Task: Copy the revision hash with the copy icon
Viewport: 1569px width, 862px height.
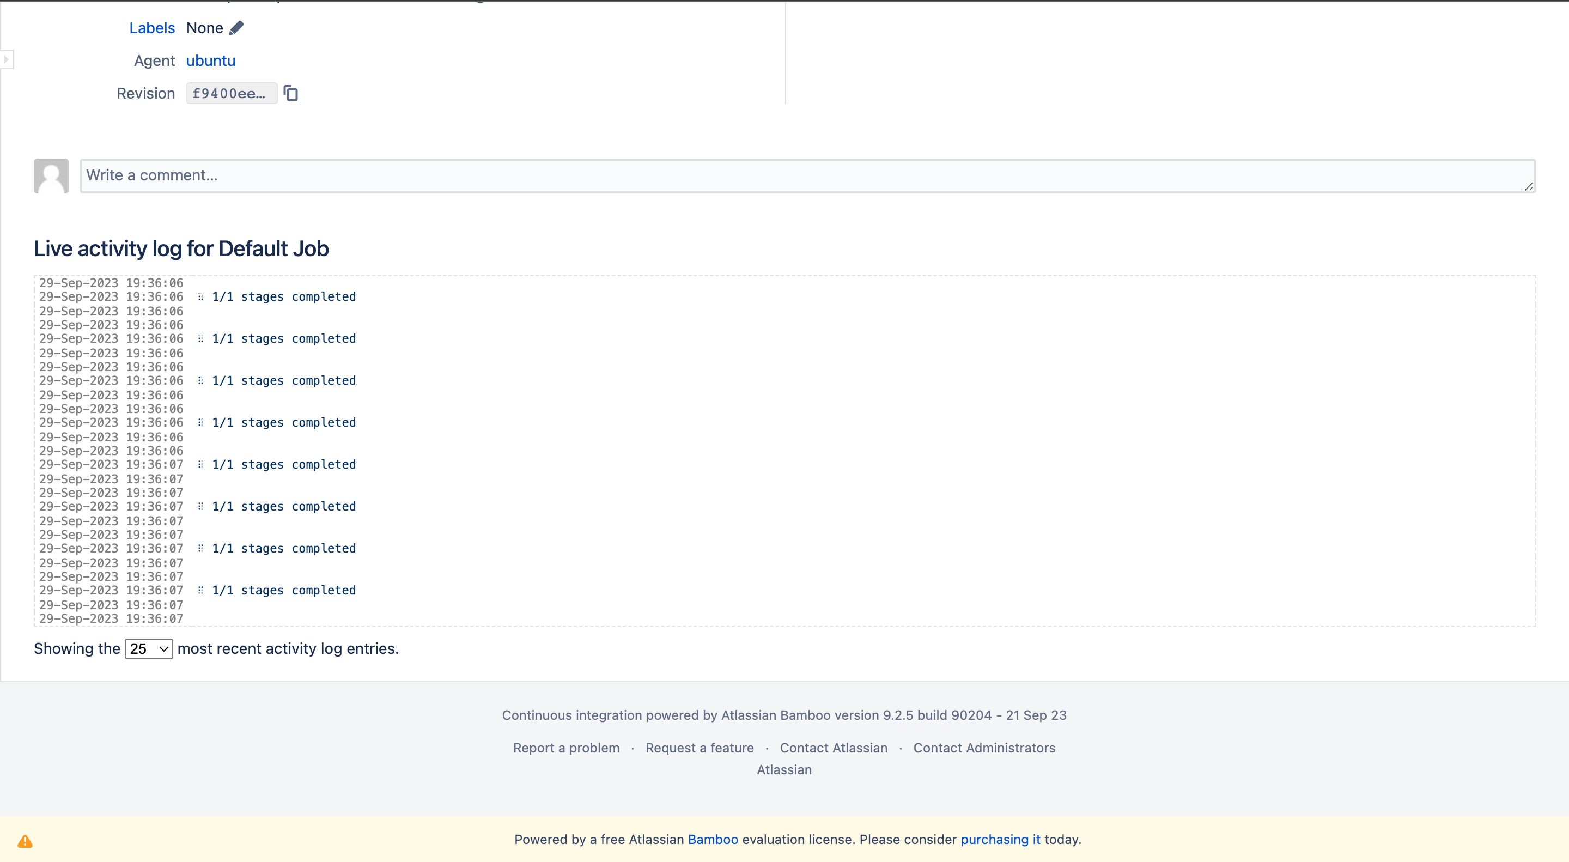Action: pos(290,93)
